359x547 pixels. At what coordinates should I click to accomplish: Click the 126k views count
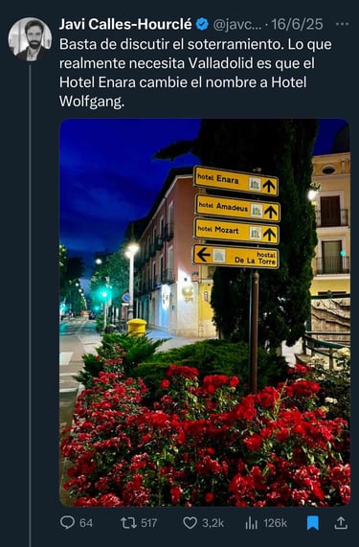click(x=276, y=523)
